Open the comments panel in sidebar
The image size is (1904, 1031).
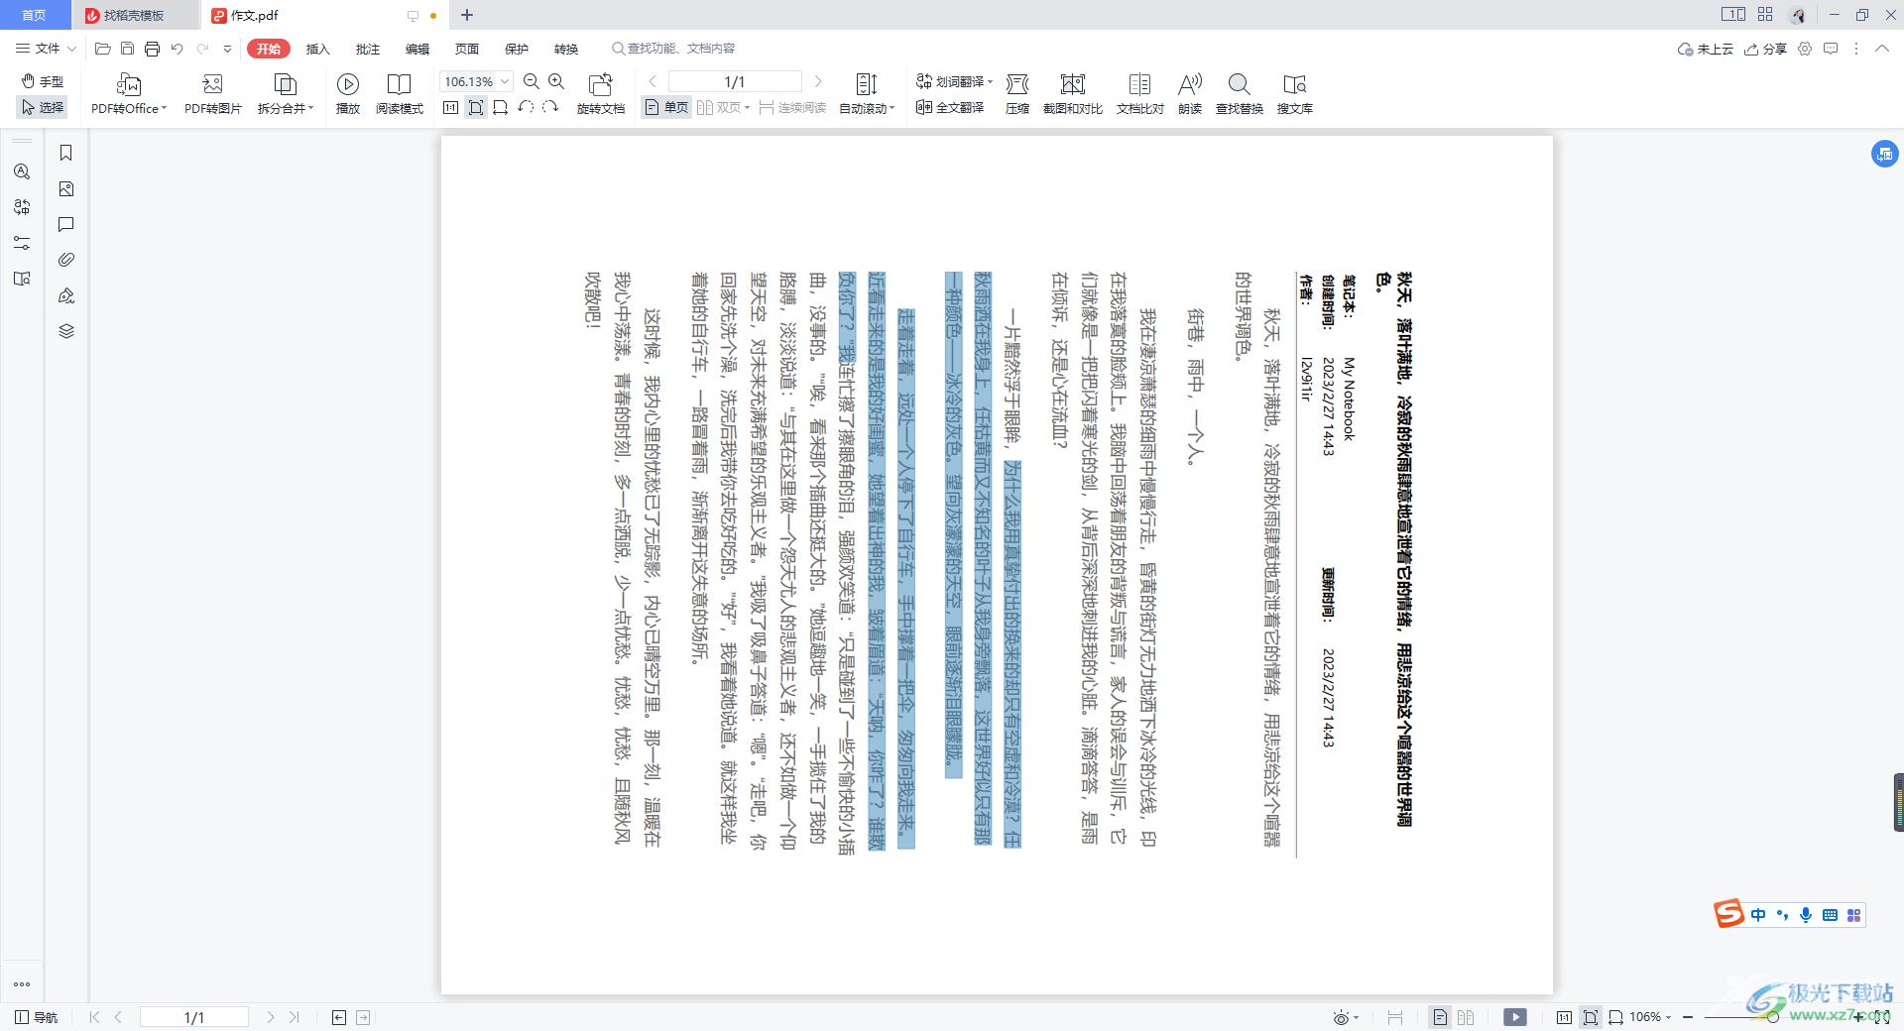click(66, 225)
